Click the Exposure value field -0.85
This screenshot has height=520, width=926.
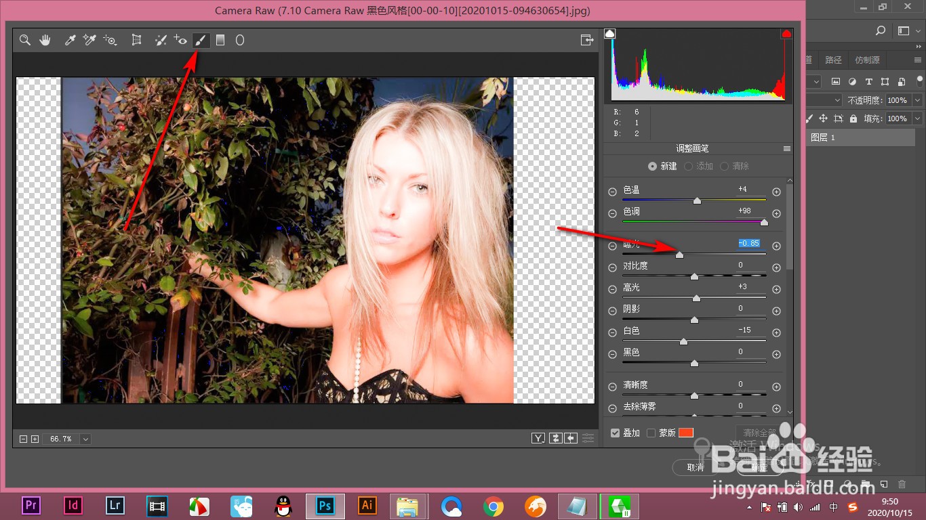tap(749, 243)
